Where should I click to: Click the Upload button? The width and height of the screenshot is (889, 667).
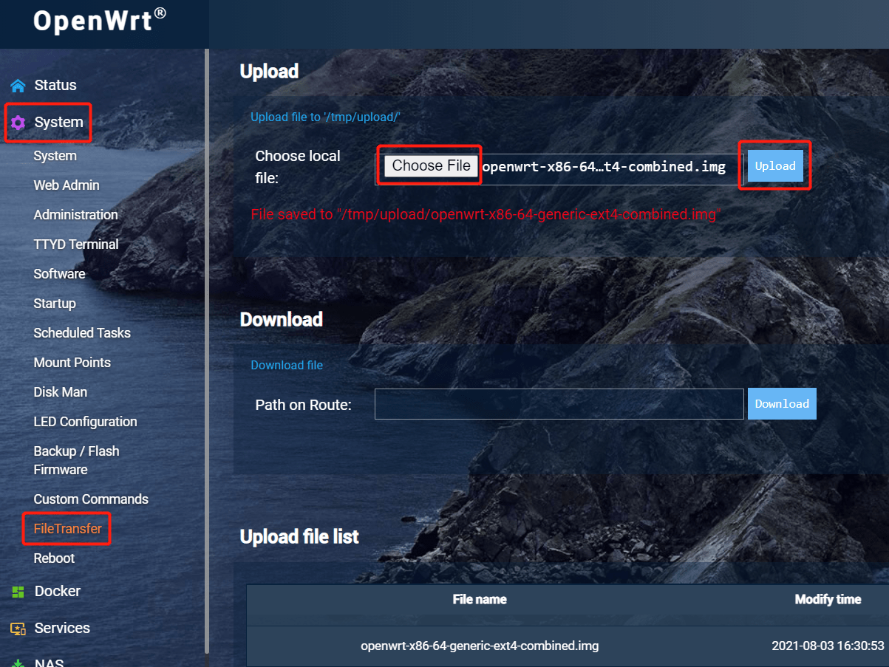[x=774, y=165]
